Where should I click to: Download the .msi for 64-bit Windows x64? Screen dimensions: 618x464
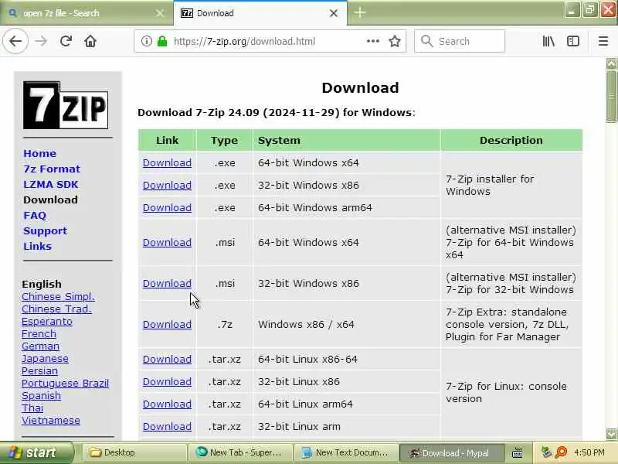[x=167, y=243]
